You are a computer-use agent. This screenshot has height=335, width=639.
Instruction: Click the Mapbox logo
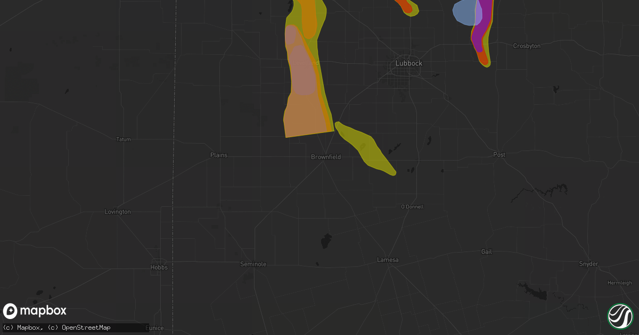(x=35, y=311)
